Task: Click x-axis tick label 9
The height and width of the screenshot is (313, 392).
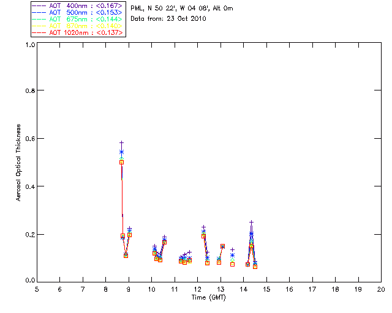Action: point(129,289)
